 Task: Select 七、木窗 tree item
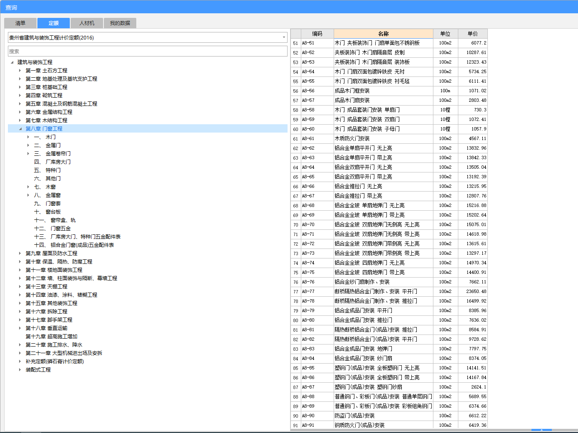coord(45,187)
